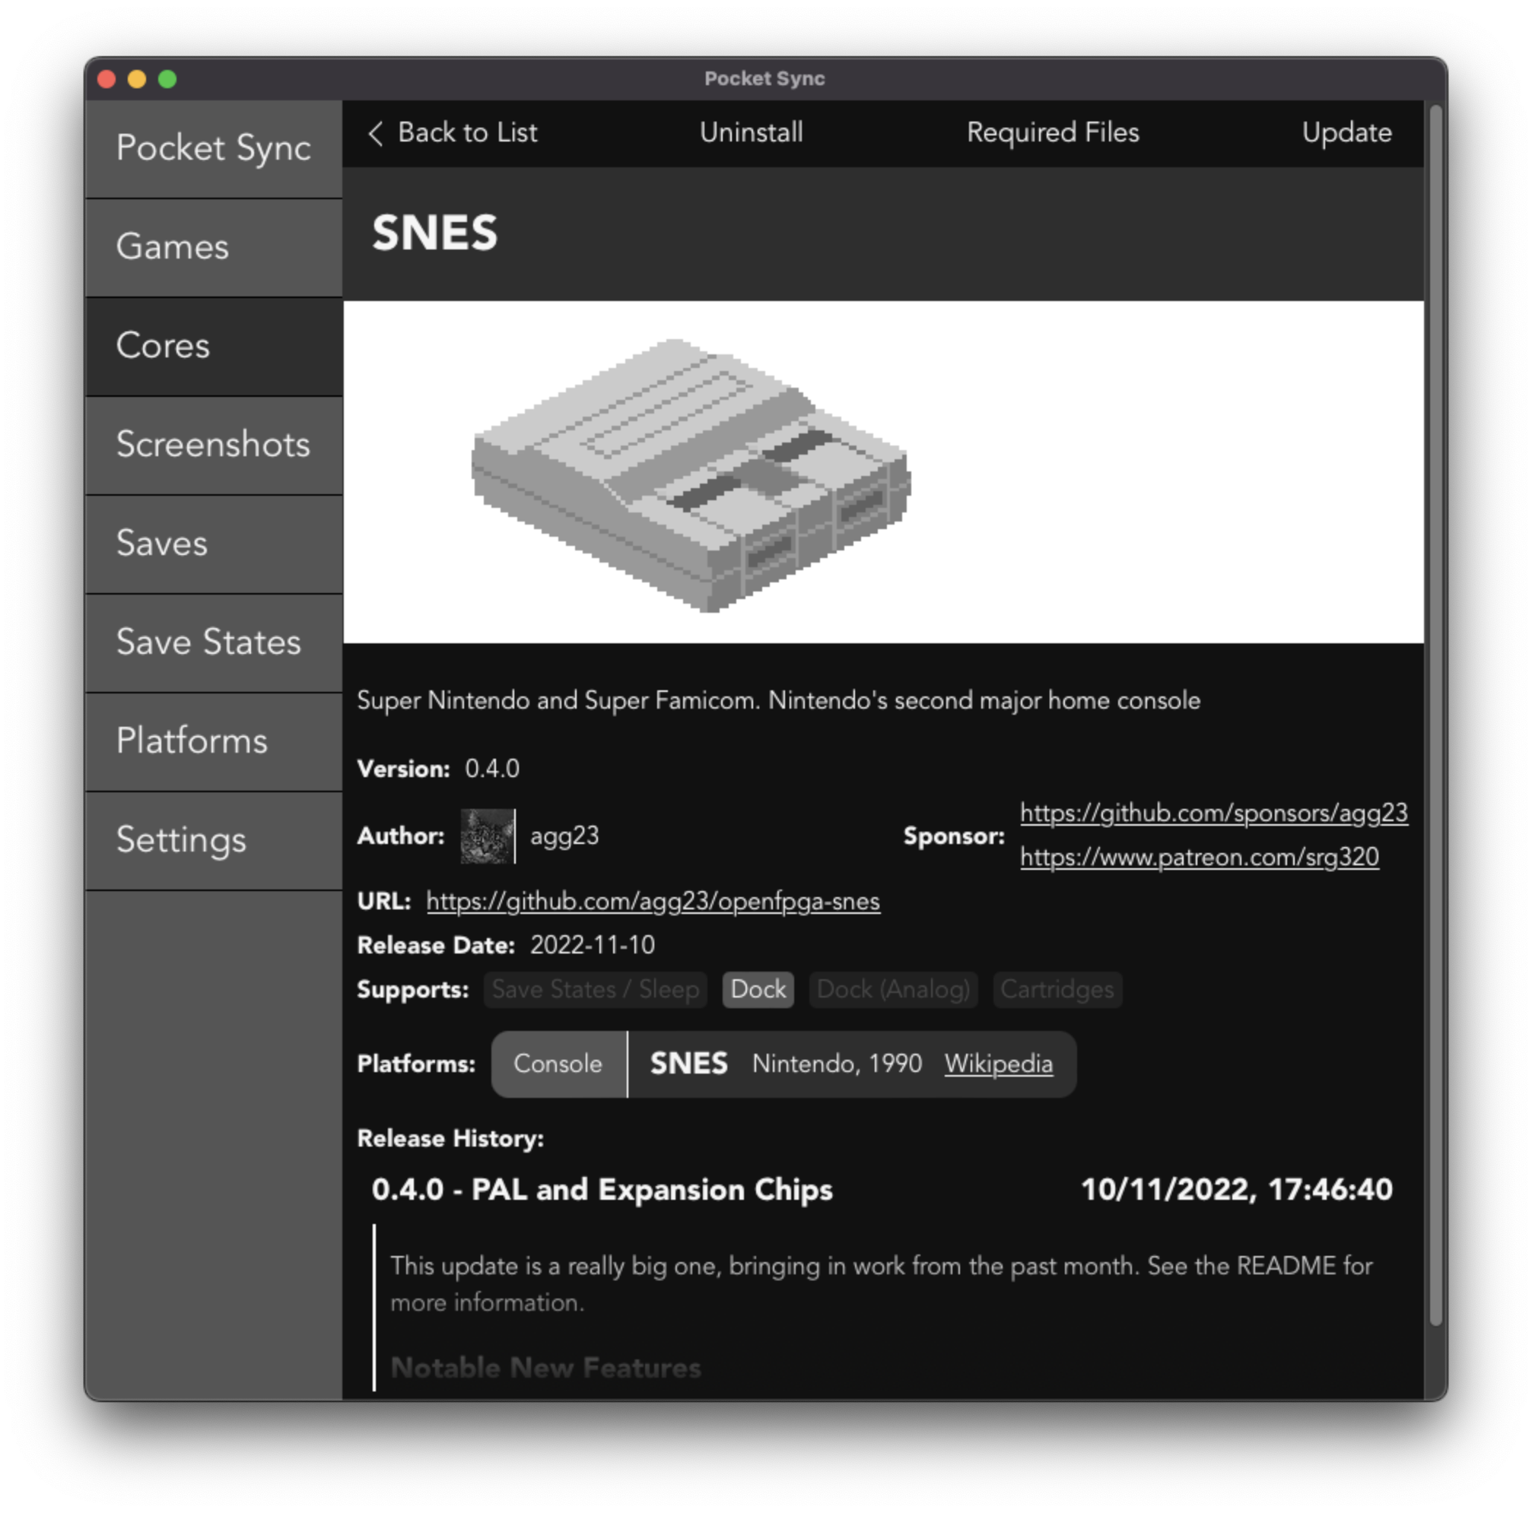Click the Update button
This screenshot has height=1513, width=1532.
coord(1346,133)
